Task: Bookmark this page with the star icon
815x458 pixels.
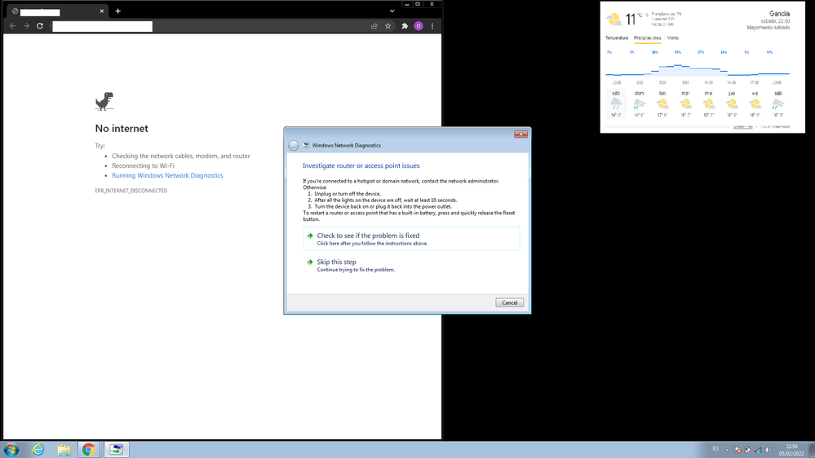Action: pyautogui.click(x=388, y=26)
